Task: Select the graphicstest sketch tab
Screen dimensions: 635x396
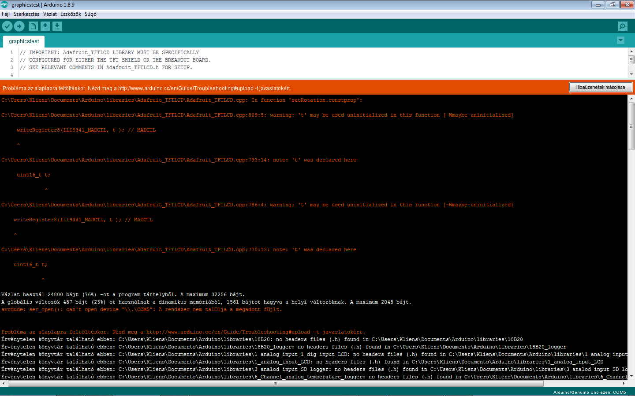Action: [24, 41]
